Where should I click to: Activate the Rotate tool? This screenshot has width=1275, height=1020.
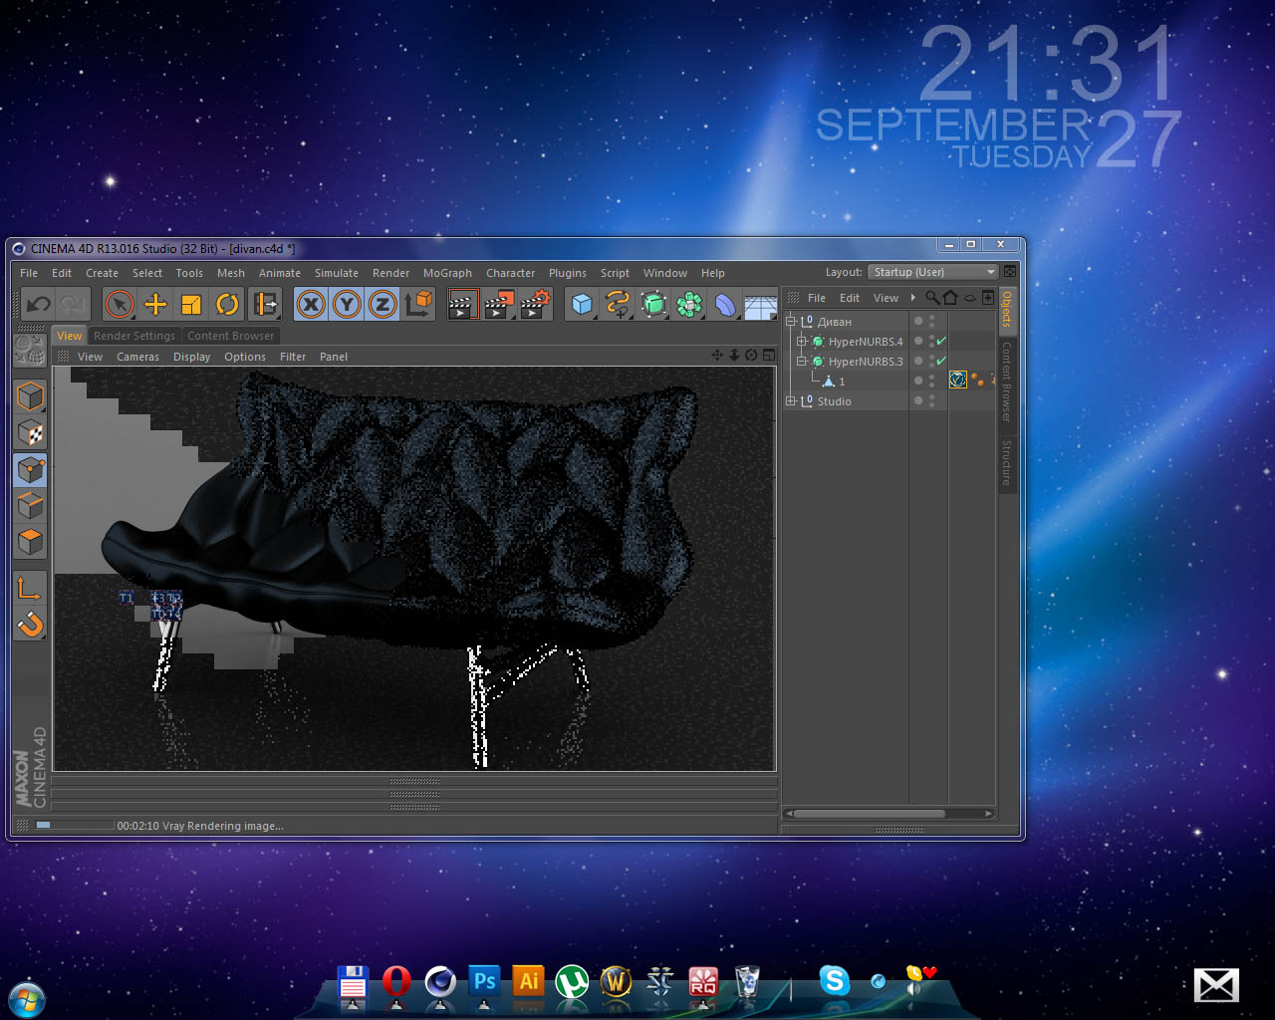[227, 304]
